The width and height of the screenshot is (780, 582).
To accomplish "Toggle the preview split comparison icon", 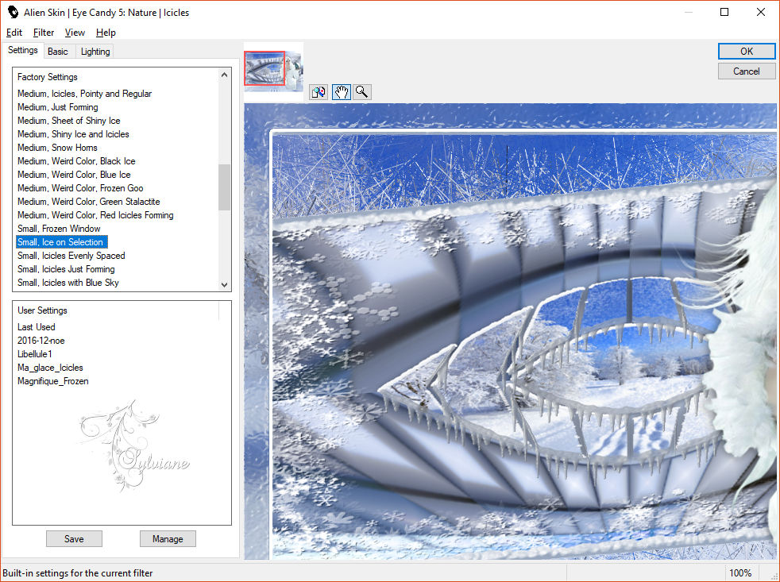I will click(319, 92).
